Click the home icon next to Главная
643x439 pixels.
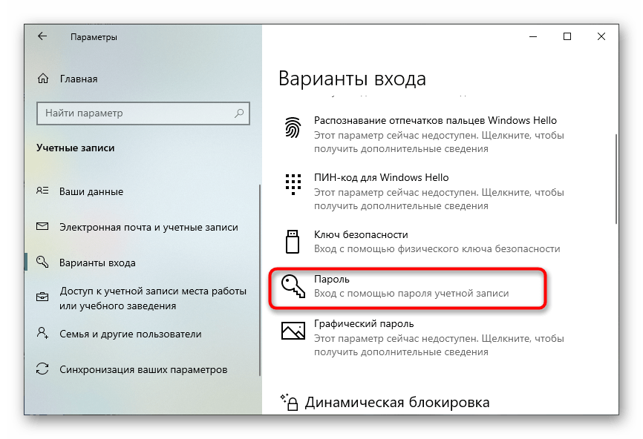click(43, 78)
